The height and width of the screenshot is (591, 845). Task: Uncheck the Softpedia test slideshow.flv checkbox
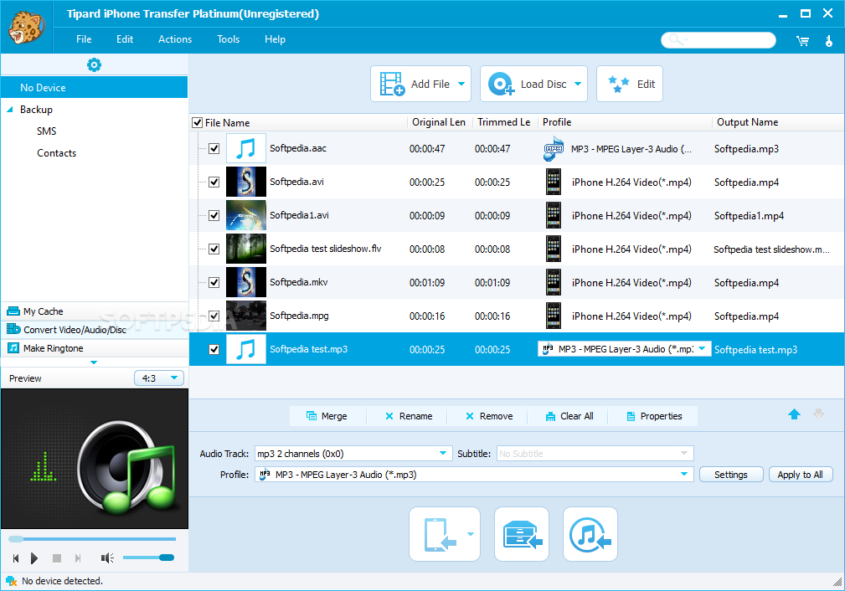[x=214, y=249]
